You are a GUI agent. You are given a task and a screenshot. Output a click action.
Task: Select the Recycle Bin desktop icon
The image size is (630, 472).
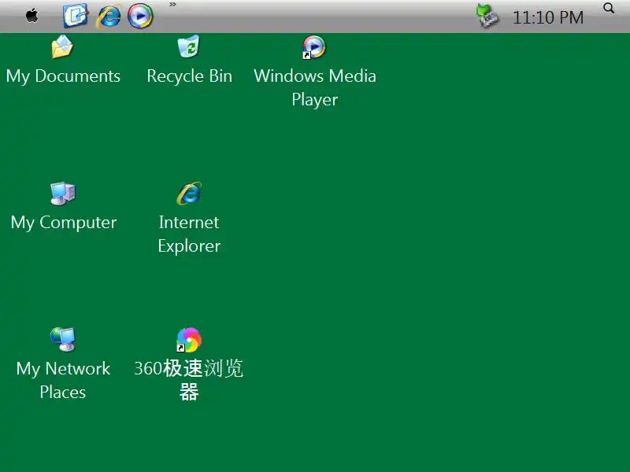tap(189, 46)
